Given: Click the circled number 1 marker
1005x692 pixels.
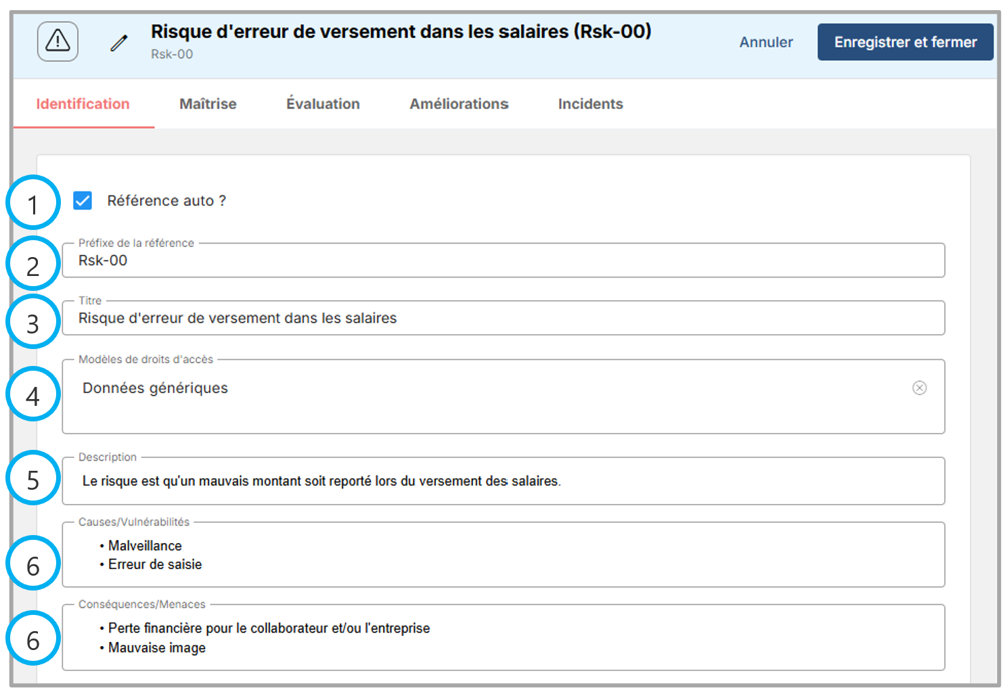Looking at the screenshot, I should pyautogui.click(x=33, y=203).
